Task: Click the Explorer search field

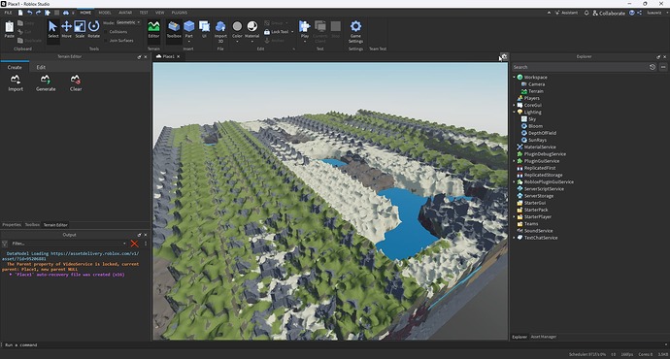Action: [580, 67]
